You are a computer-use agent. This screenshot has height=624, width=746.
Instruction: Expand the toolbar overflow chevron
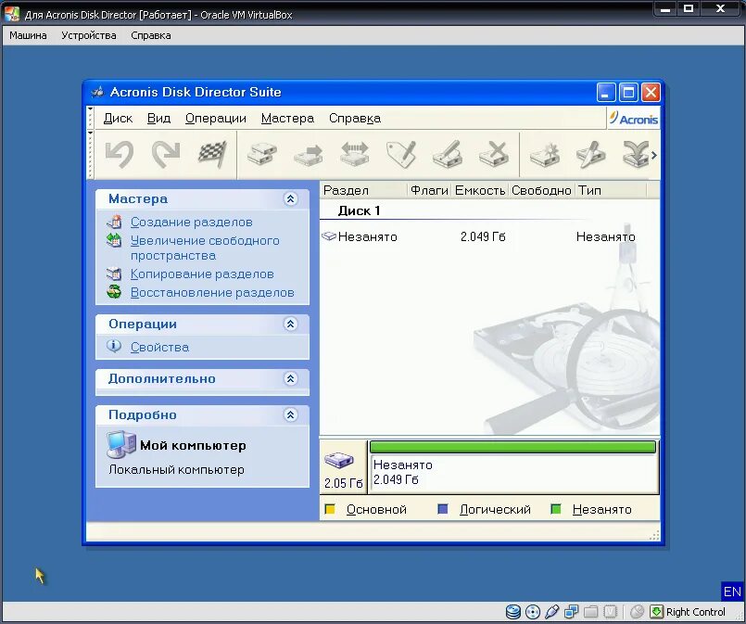(x=654, y=155)
